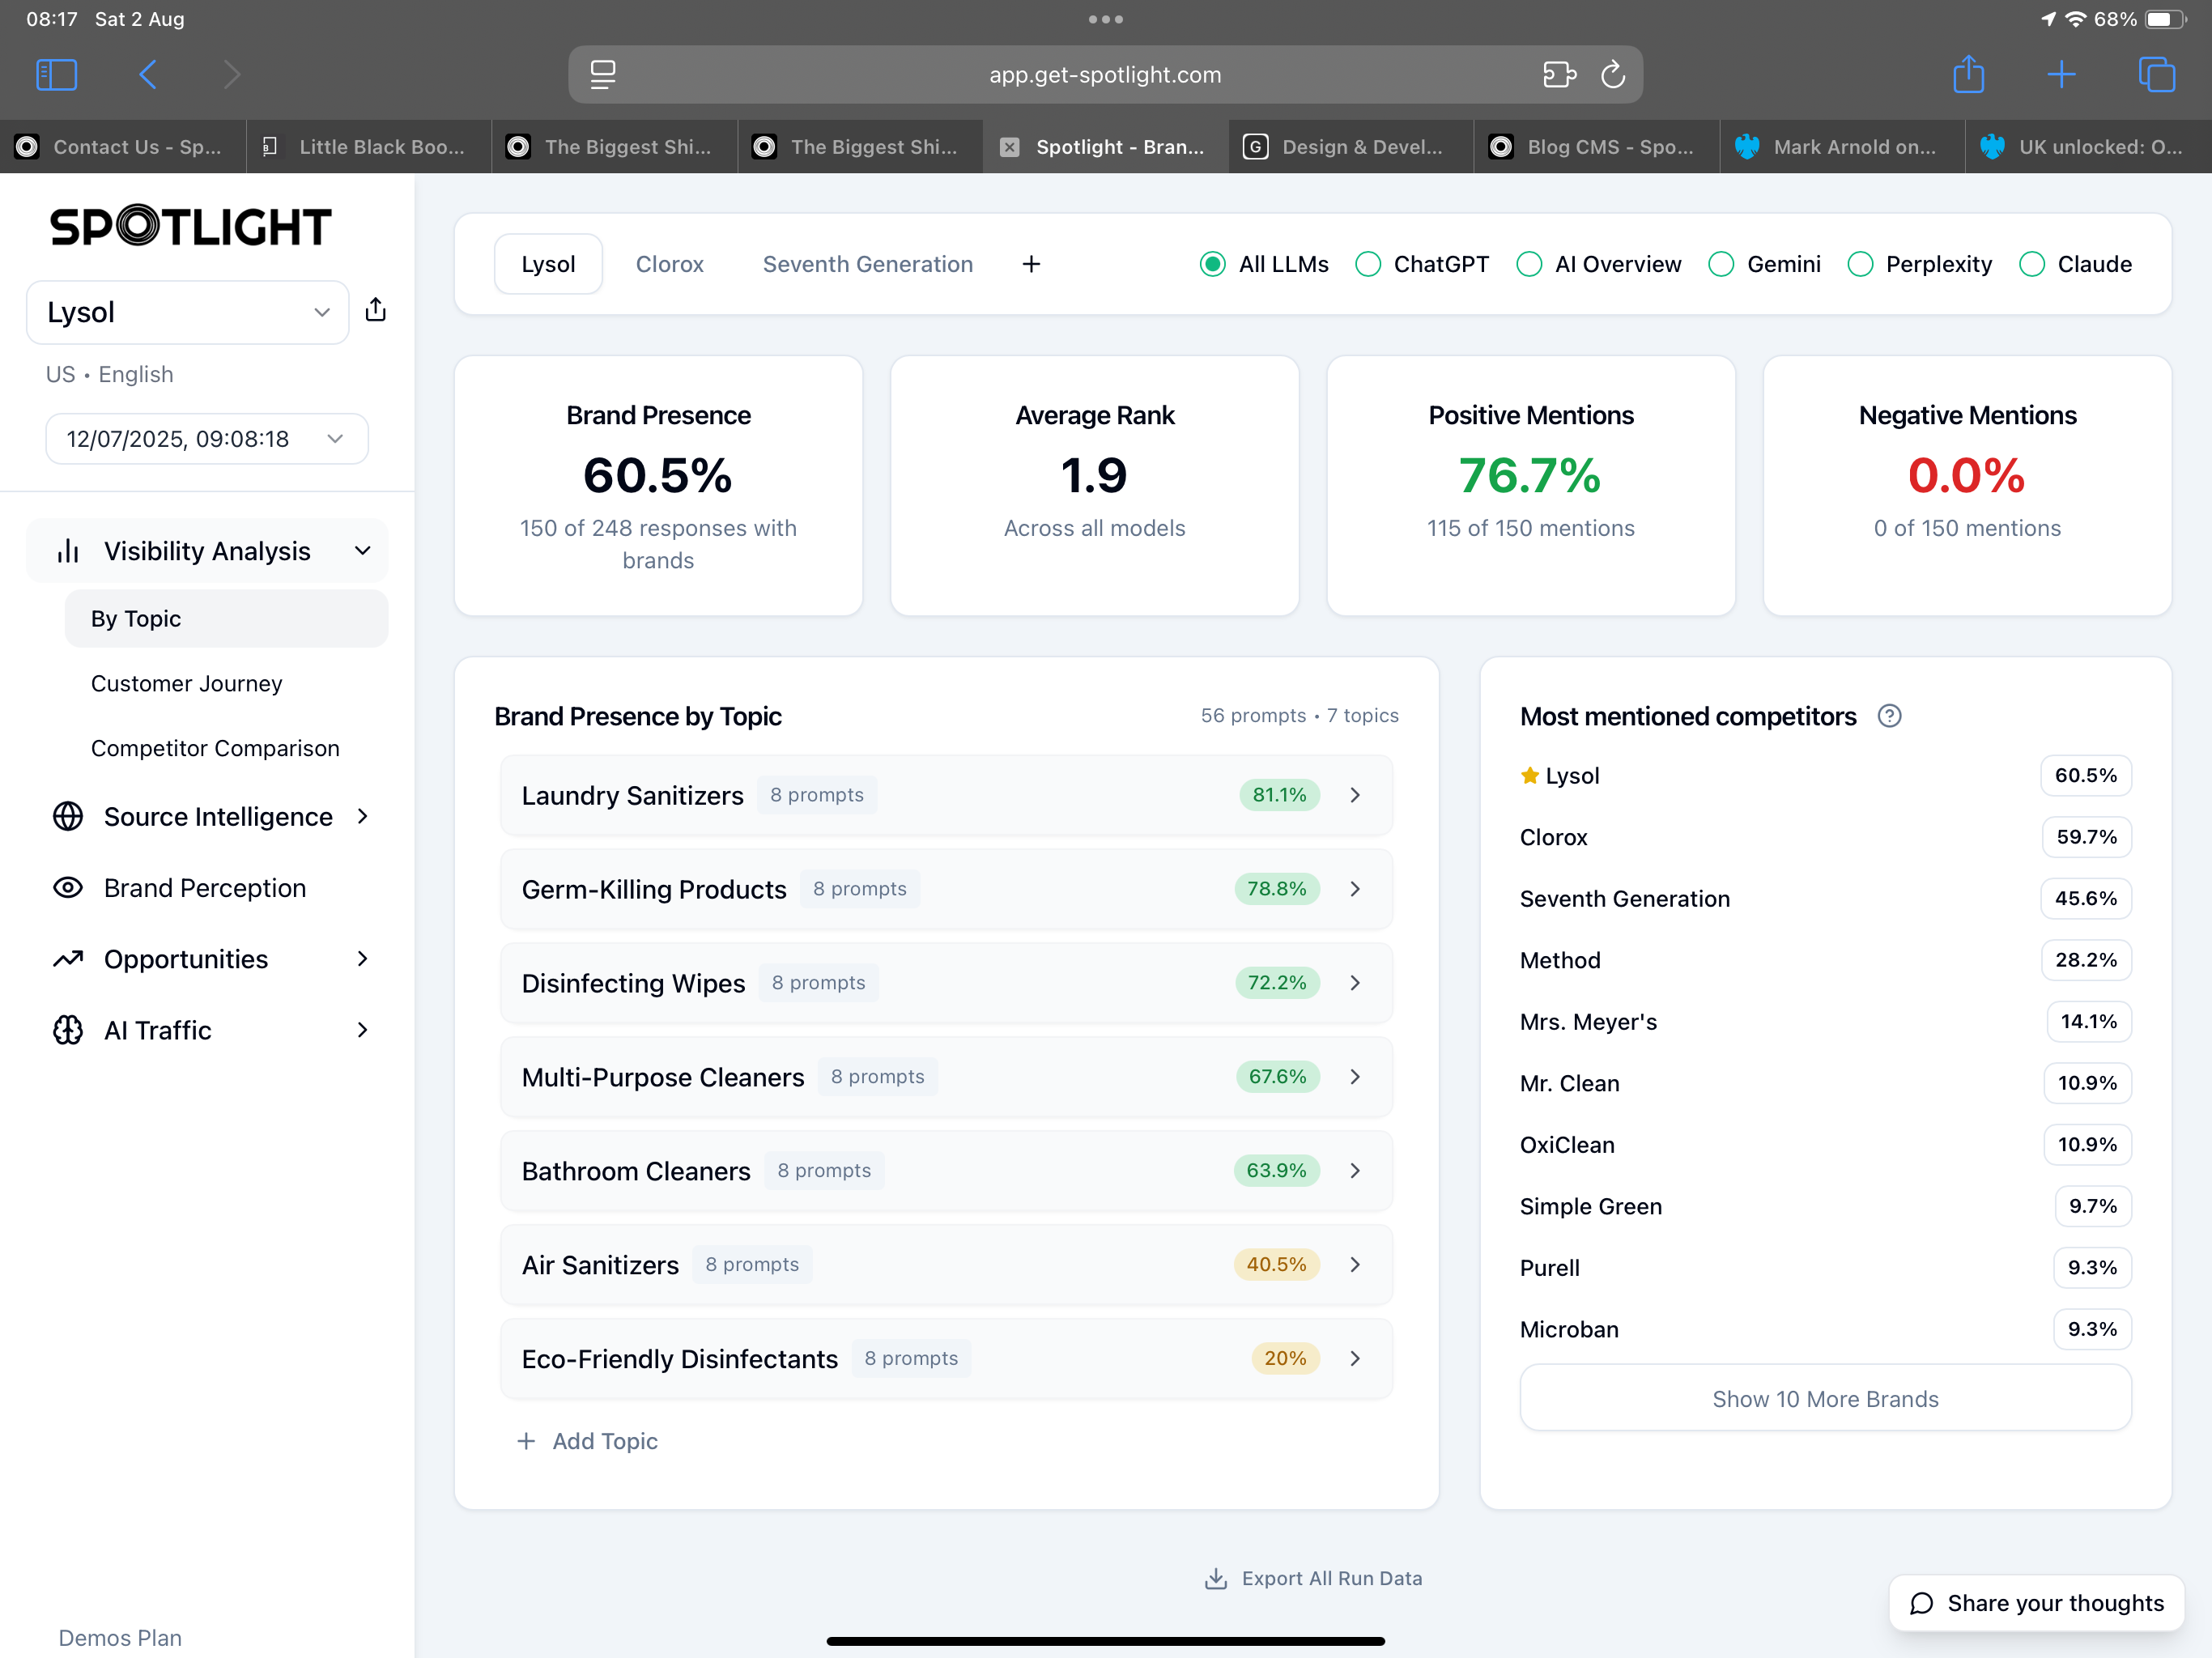
Task: Select the AI Overview radio button
Action: coord(1529,264)
